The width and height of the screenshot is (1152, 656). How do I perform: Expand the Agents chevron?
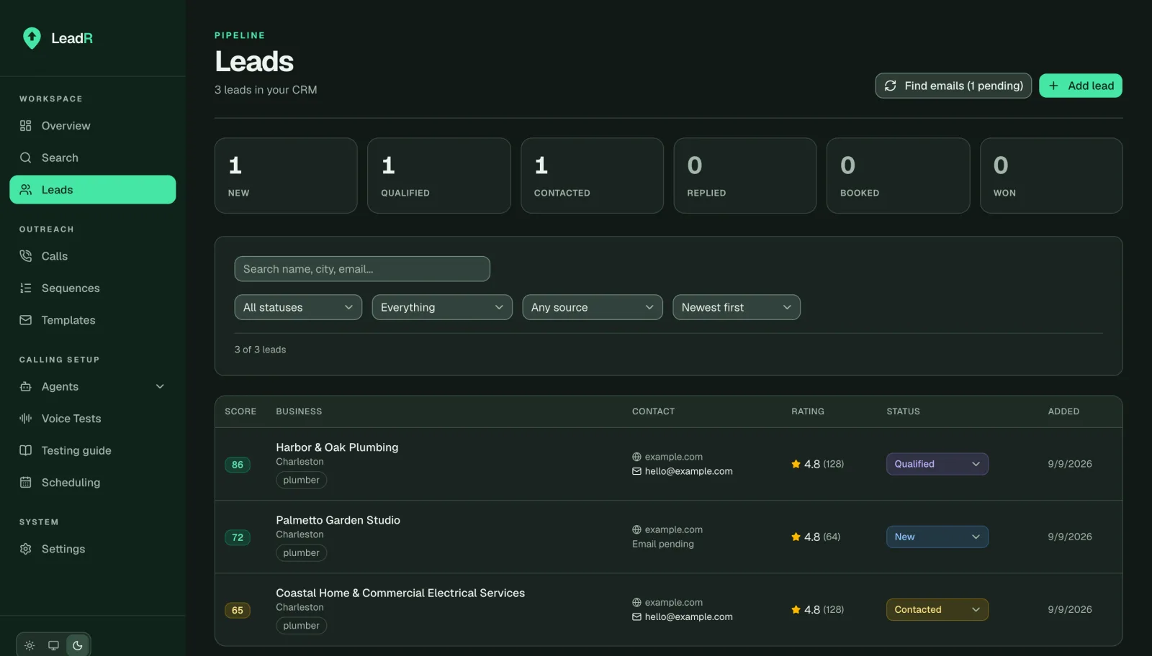(160, 387)
